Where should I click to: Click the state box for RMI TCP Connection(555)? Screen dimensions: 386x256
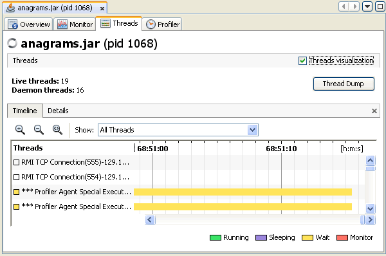click(16, 163)
